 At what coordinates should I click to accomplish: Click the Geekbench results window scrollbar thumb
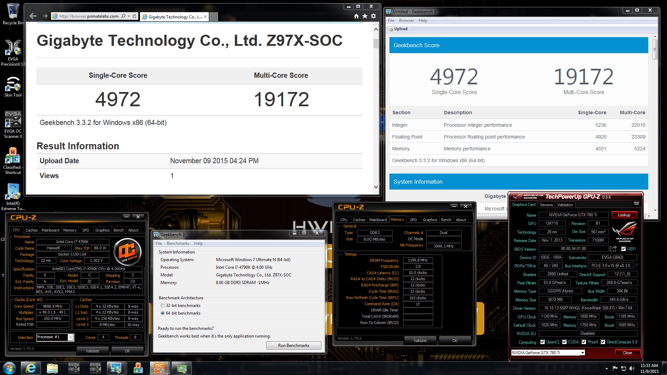(655, 49)
